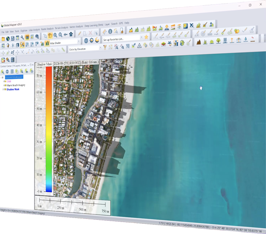
Task: Open the File menu
Action: point(3,32)
